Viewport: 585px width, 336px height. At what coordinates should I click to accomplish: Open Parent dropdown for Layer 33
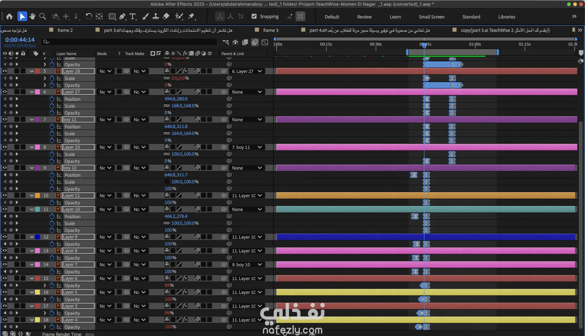pyautogui.click(x=247, y=147)
